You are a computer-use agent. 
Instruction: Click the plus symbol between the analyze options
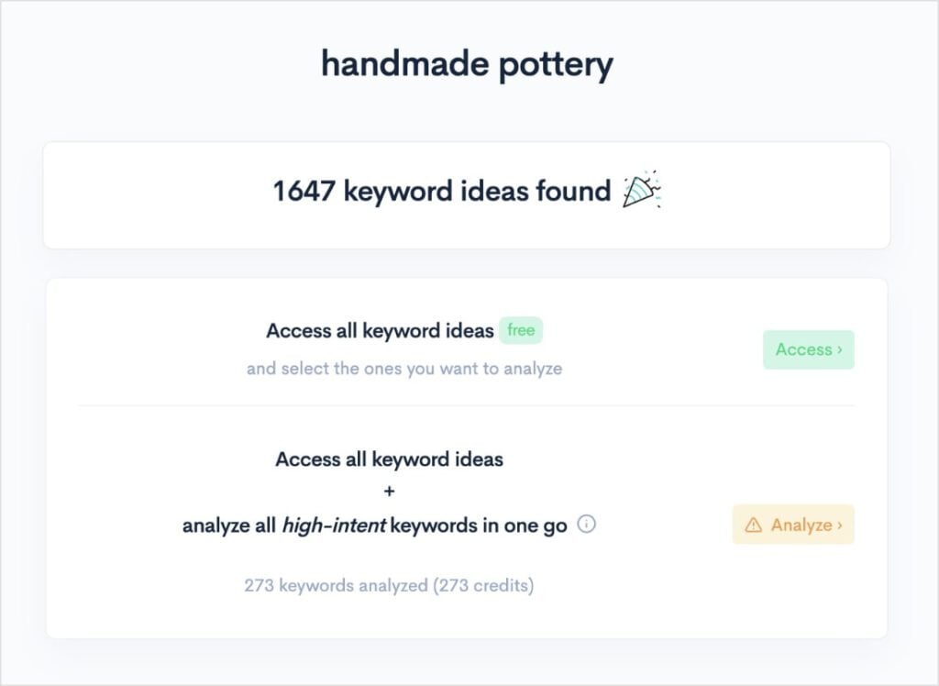pyautogui.click(x=389, y=492)
